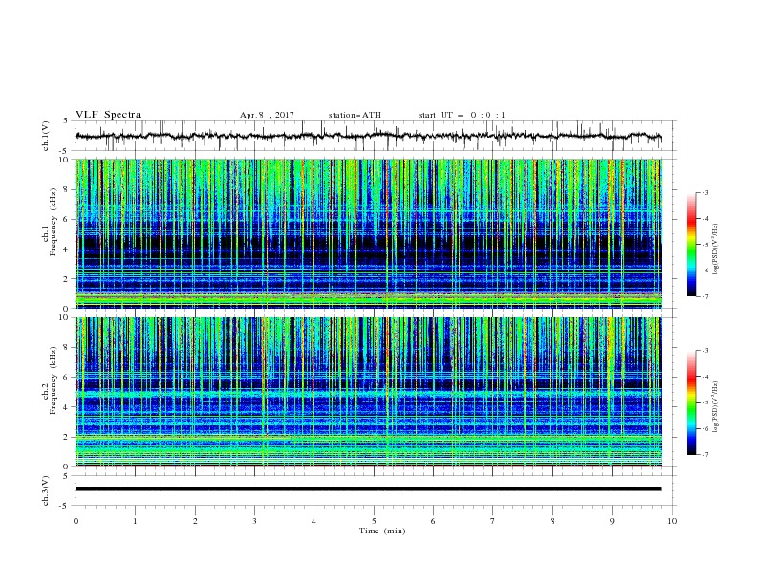This screenshot has height=585, width=757.
Task: Click time axis tick label "5"
Action: pyautogui.click(x=374, y=521)
